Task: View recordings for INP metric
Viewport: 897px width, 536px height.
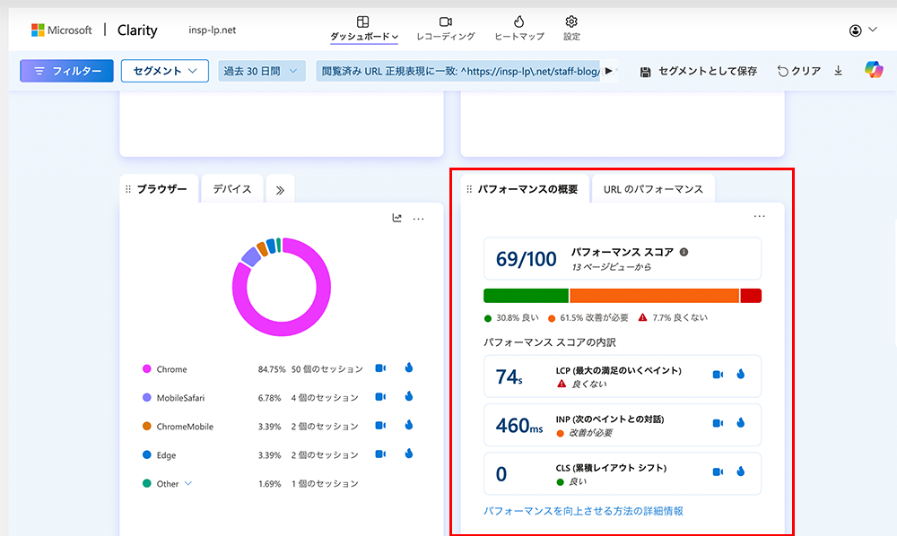Action: [x=718, y=423]
